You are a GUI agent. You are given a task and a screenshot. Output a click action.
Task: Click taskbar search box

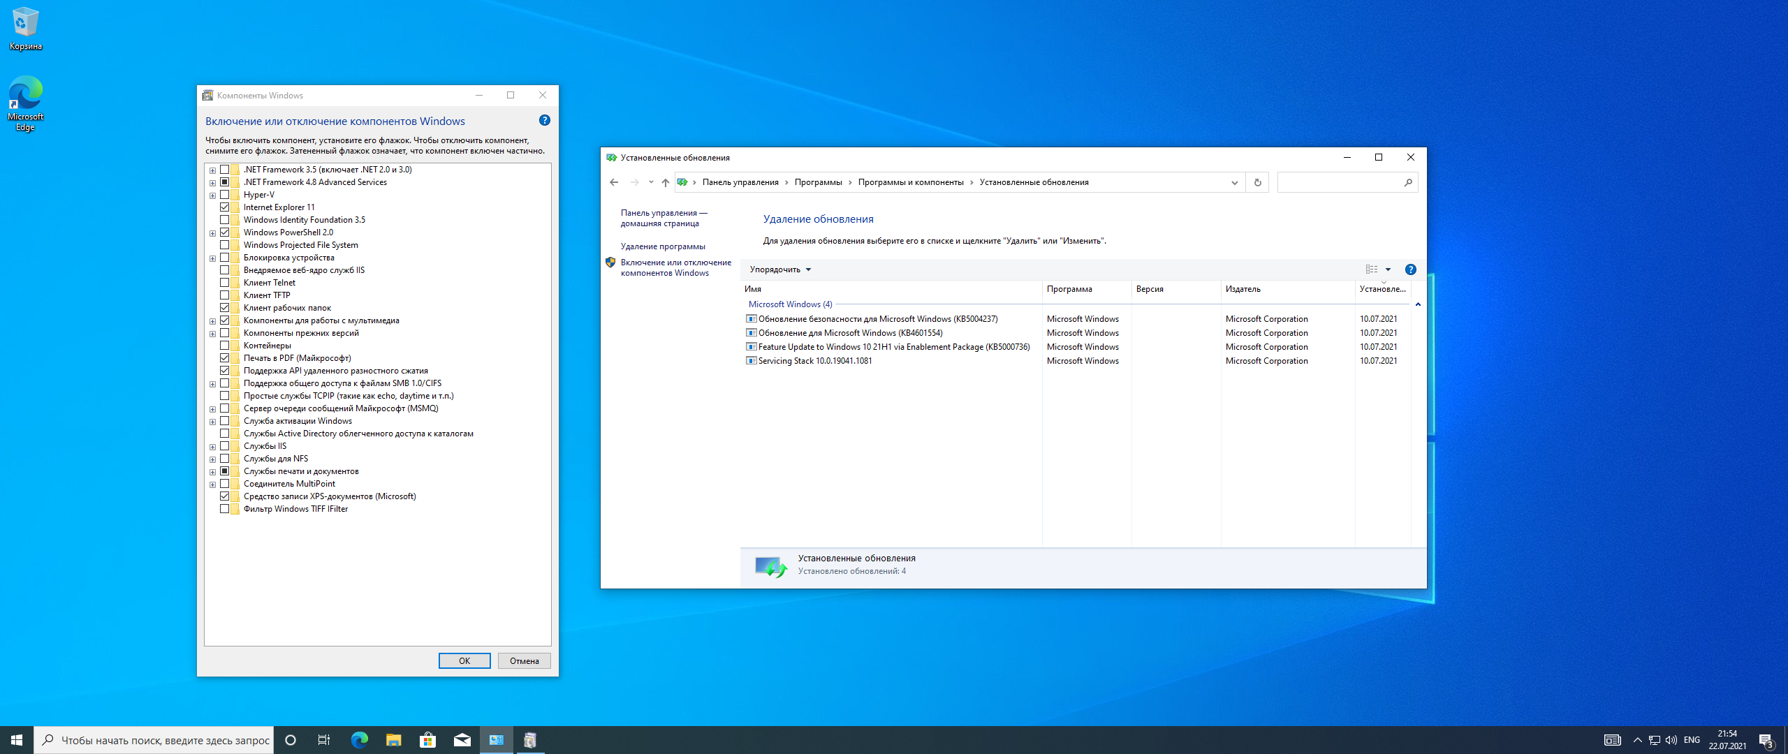[x=154, y=740]
